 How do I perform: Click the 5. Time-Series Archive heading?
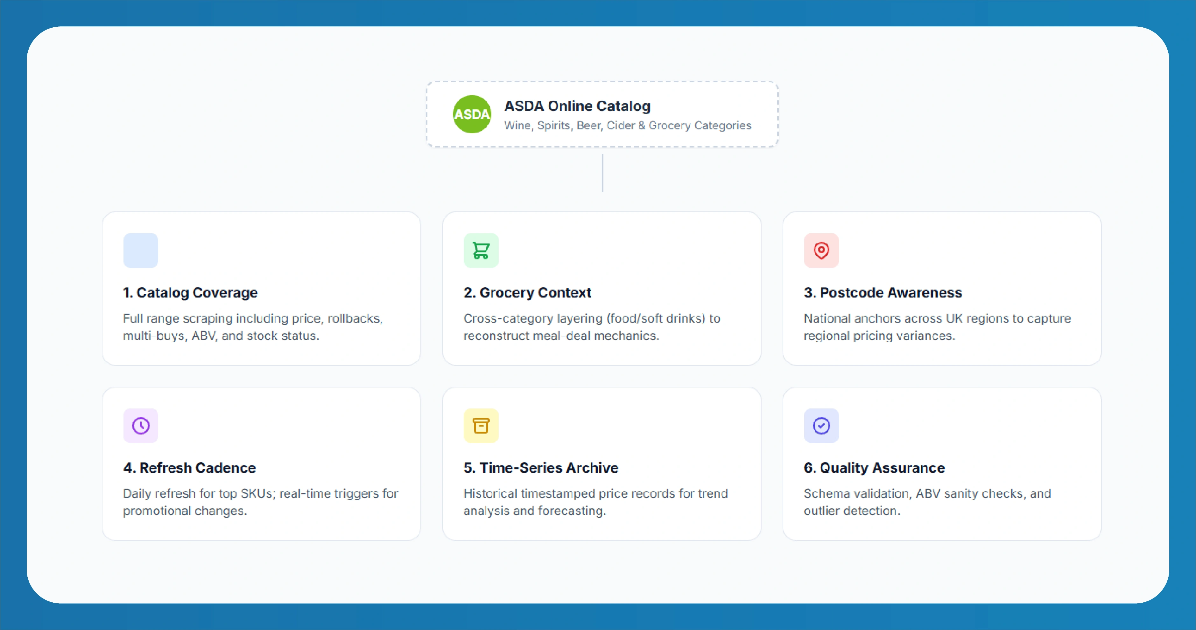tap(541, 468)
